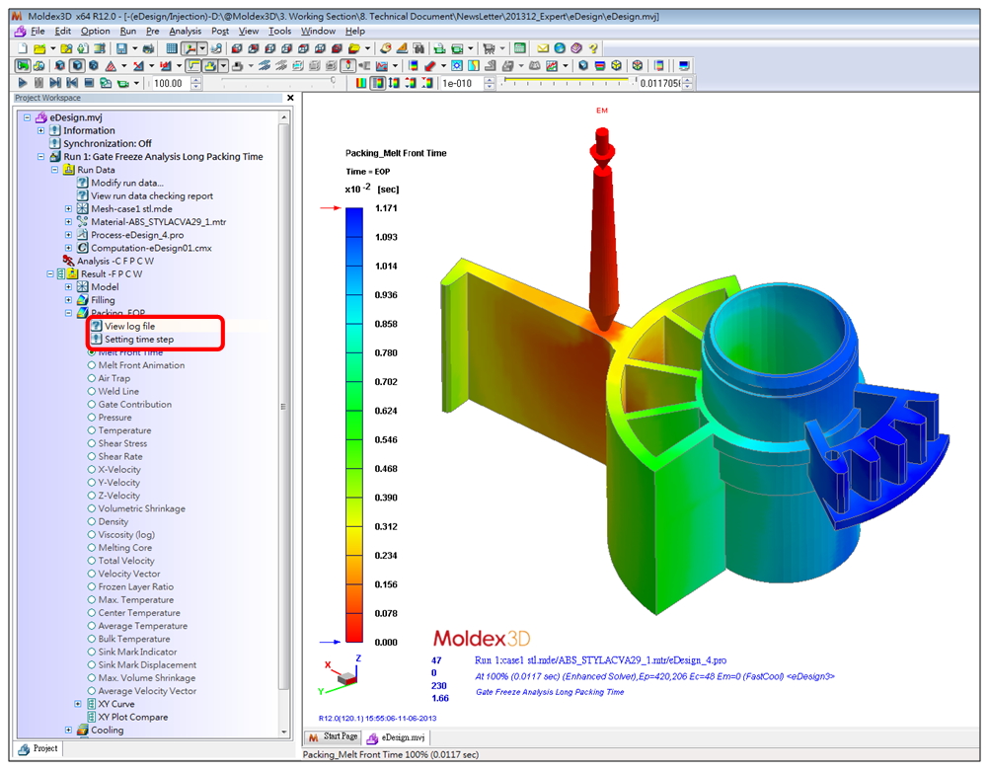Click the yellow wireframe cube icon

617,65
